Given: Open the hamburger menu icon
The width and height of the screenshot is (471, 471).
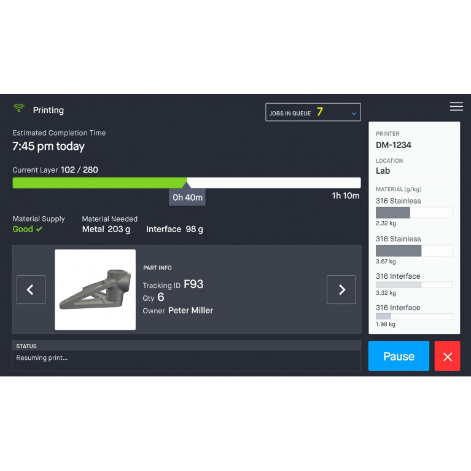Looking at the screenshot, I should click(x=456, y=106).
